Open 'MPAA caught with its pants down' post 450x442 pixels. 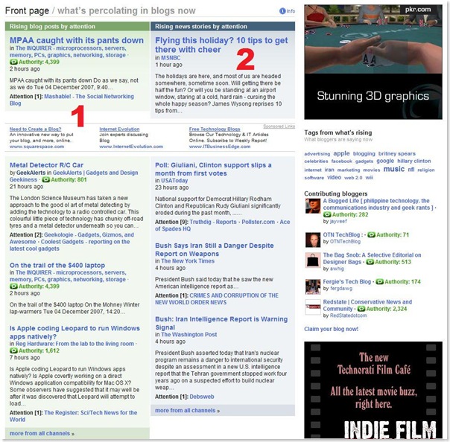(x=77, y=40)
